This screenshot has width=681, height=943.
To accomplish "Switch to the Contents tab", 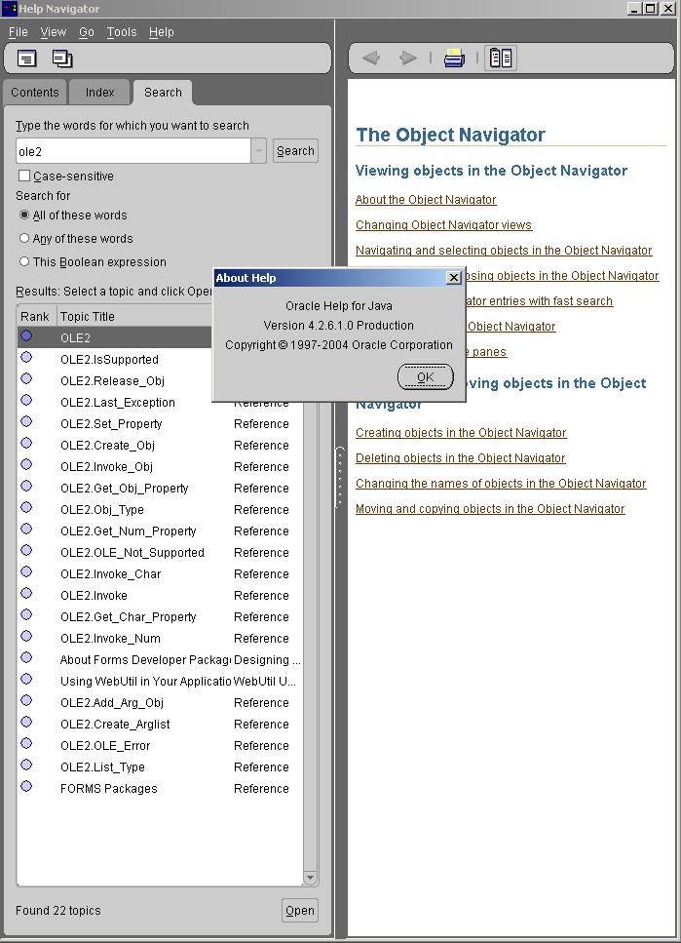I will tap(35, 93).
